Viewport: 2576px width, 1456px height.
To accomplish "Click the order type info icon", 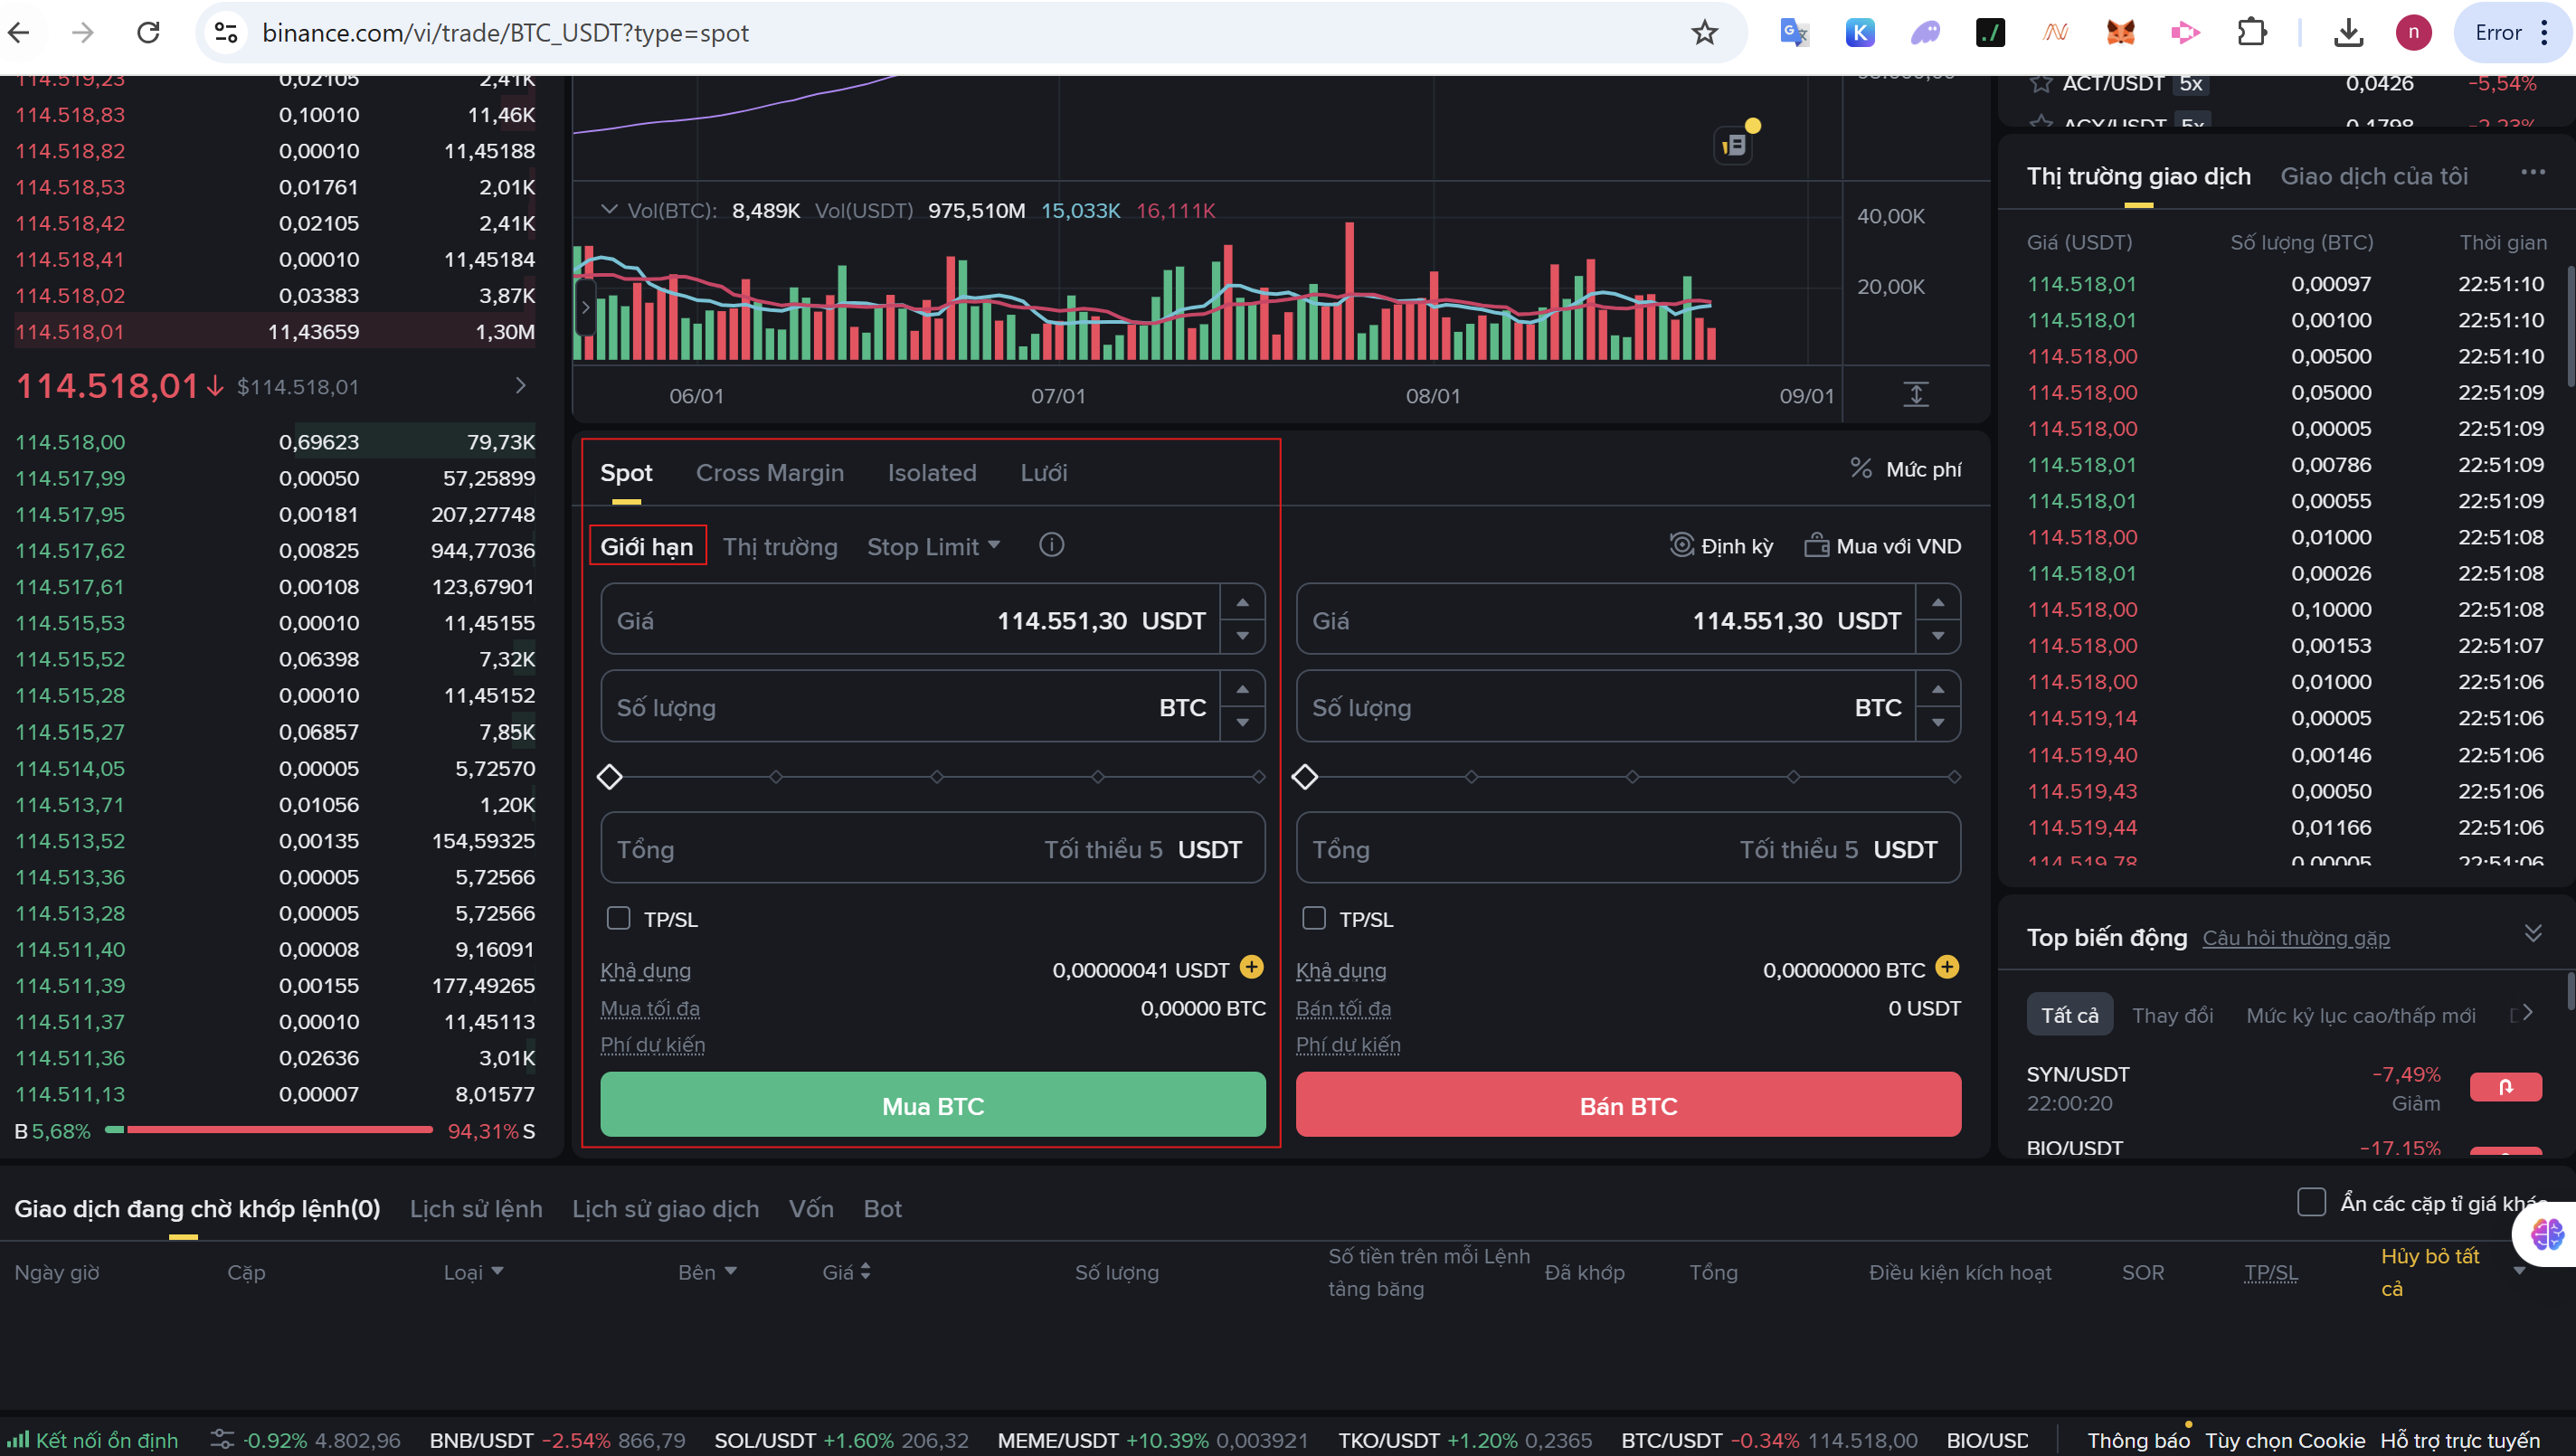I will (x=1051, y=545).
